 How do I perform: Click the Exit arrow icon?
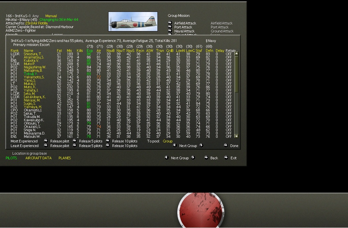coord(226,158)
